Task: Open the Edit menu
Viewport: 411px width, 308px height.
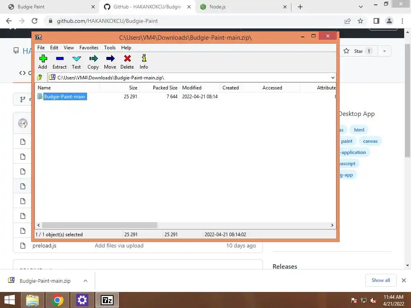Action: [x=54, y=48]
